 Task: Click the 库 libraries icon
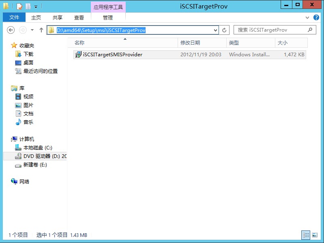pos(14,88)
